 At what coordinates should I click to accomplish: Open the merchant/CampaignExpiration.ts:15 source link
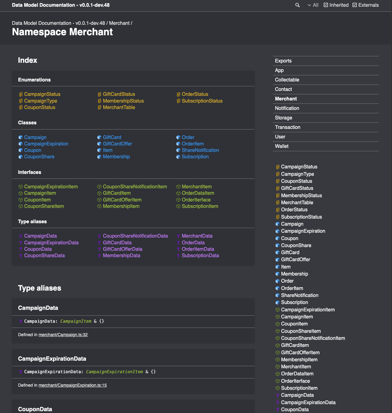point(73,385)
